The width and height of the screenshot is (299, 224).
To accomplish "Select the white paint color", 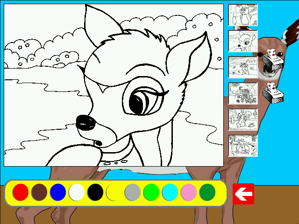I will click(77, 192).
